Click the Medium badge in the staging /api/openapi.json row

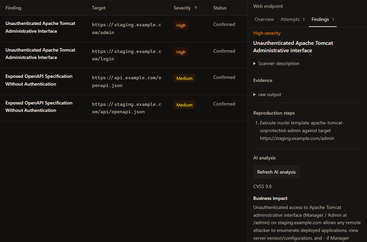tap(184, 105)
